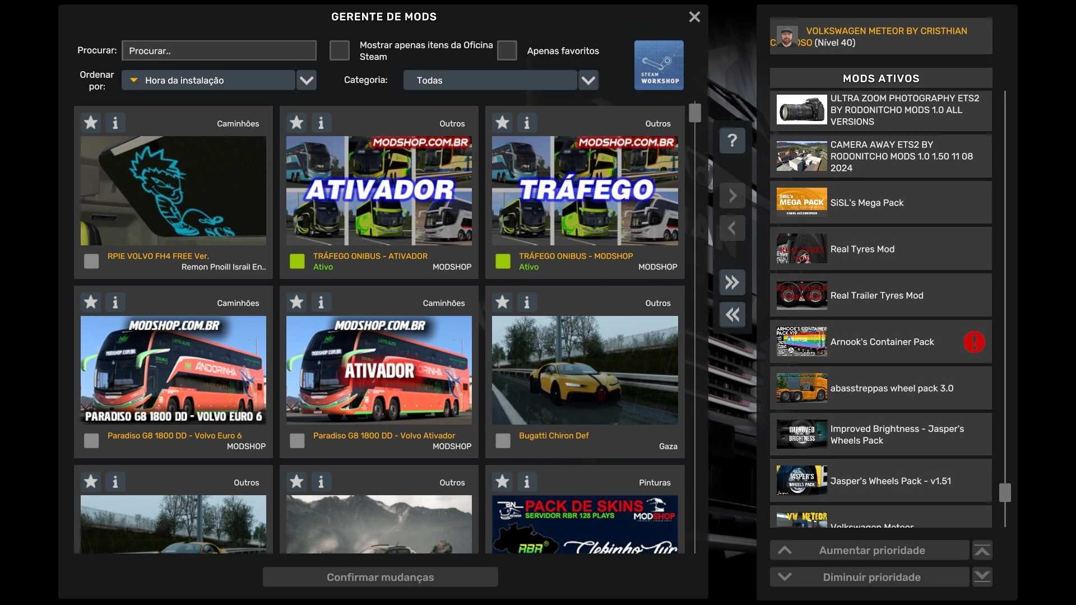Deactivate all mods with double left arrows
The width and height of the screenshot is (1076, 605).
point(732,315)
